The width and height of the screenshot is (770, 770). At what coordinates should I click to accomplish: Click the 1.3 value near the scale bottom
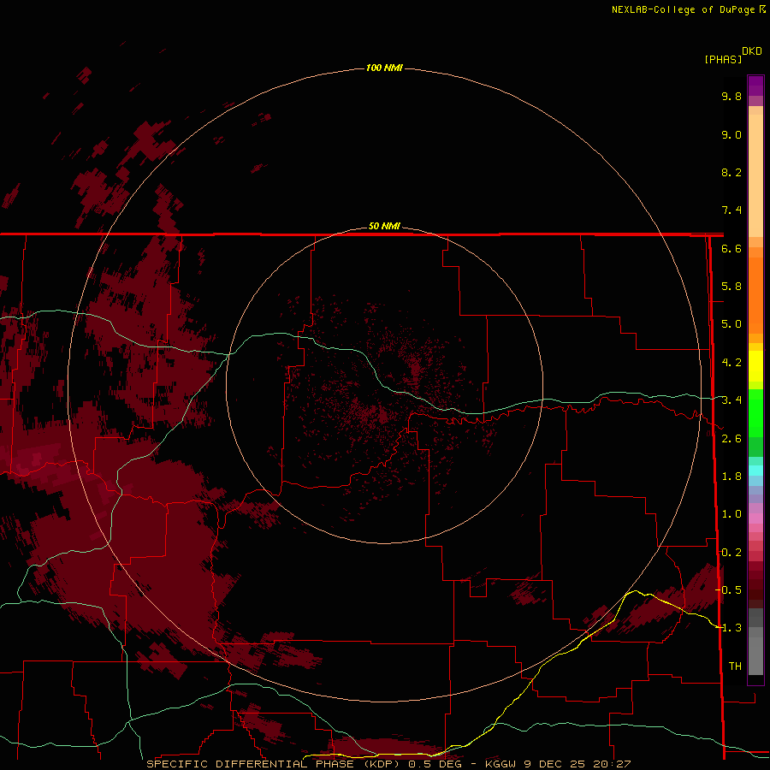(731, 628)
